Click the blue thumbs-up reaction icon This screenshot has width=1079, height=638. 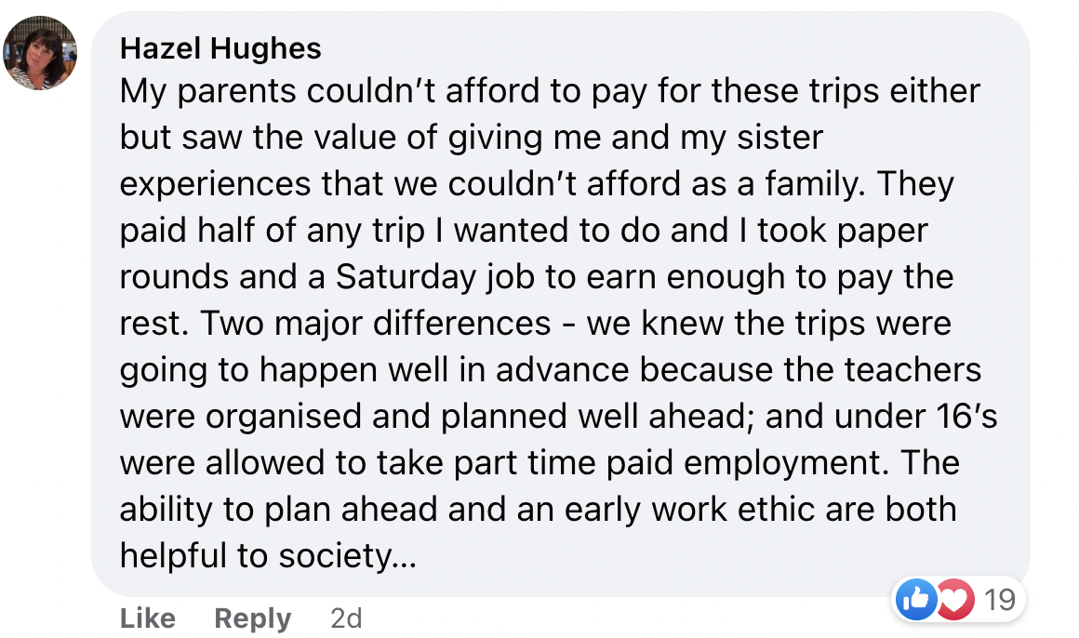click(x=916, y=600)
